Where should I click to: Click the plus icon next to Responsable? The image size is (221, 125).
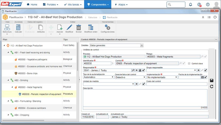coord(137,70)
